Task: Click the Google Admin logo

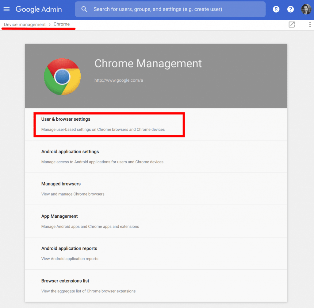Action: [x=39, y=9]
